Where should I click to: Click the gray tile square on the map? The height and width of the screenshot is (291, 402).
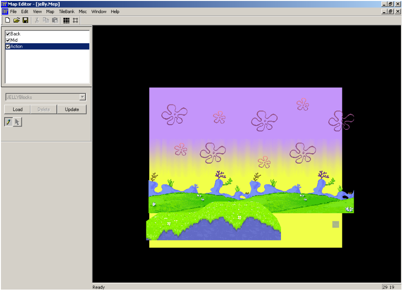point(335,224)
